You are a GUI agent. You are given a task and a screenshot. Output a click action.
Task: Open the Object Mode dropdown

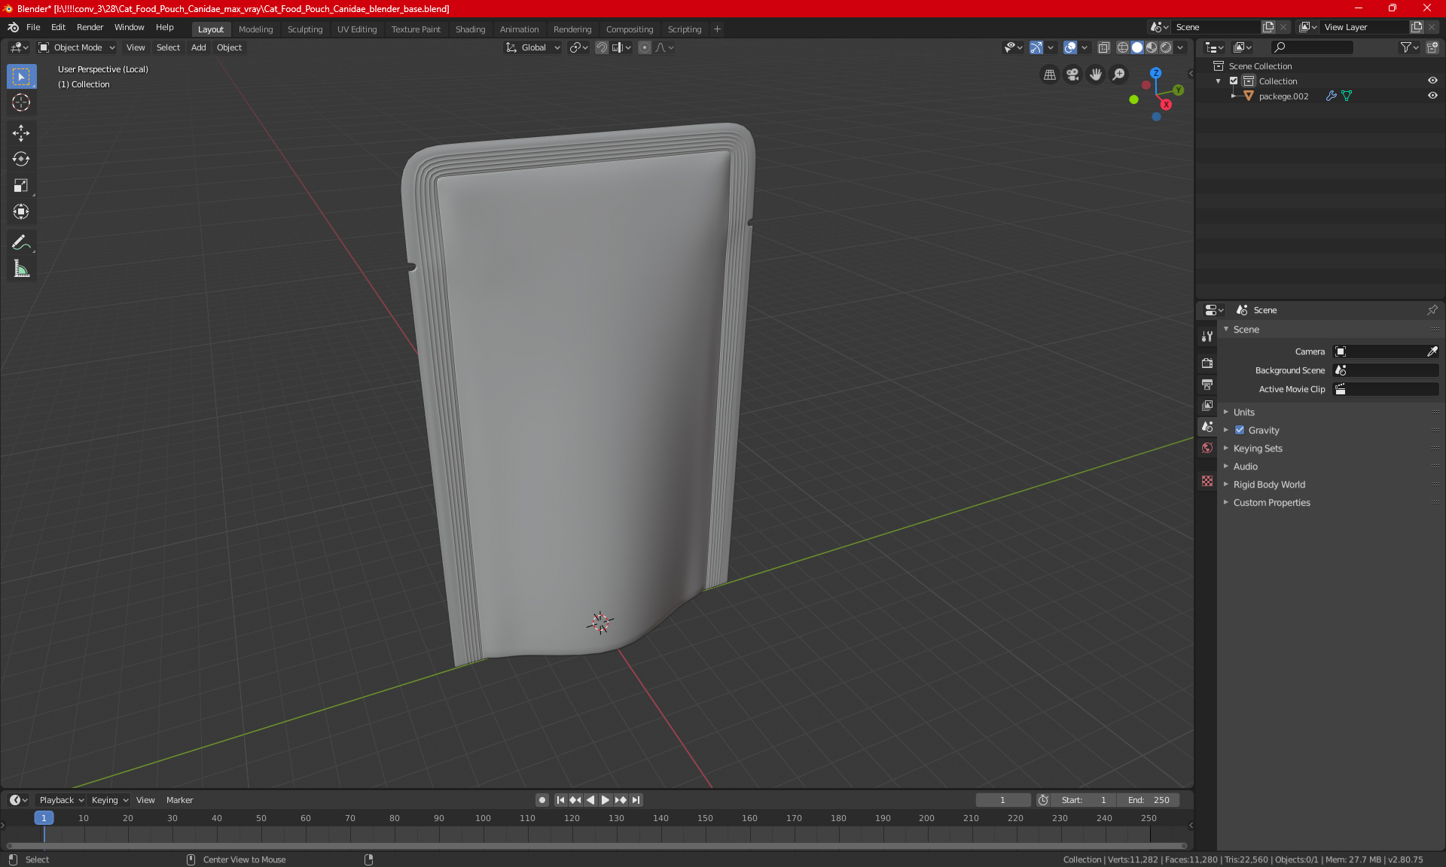77,47
